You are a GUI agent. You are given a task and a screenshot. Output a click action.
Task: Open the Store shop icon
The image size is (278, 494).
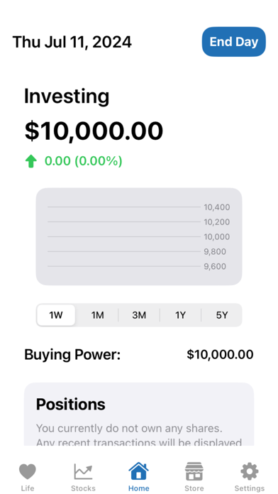[x=194, y=471]
